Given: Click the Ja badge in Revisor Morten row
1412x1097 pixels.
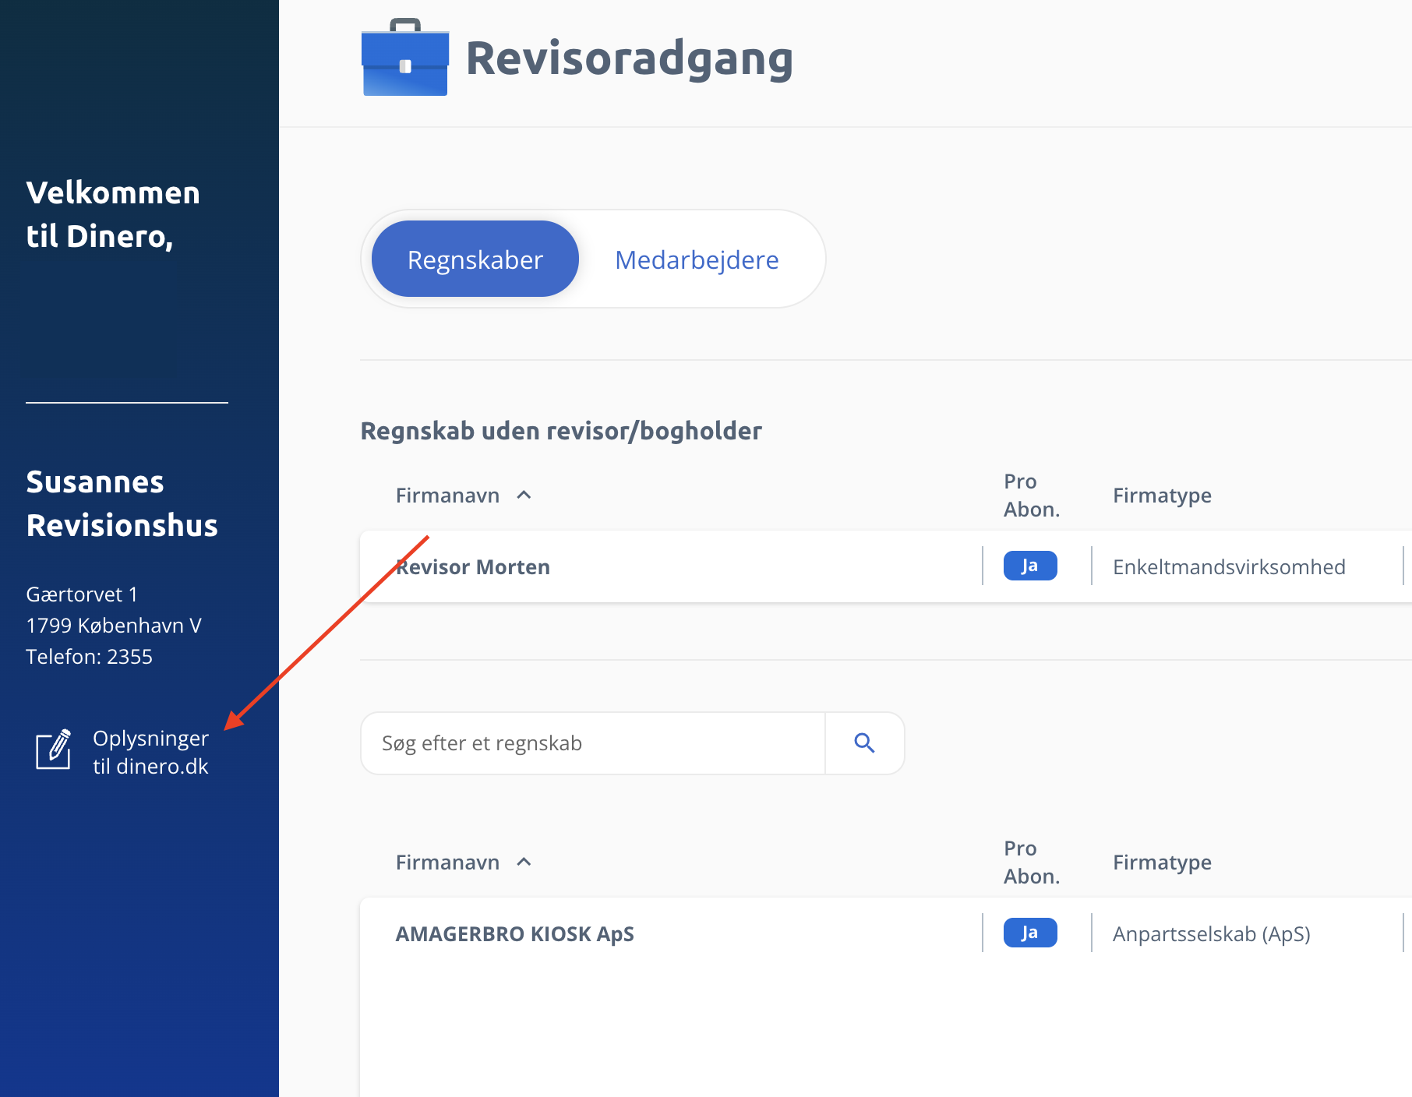Looking at the screenshot, I should point(1029,566).
